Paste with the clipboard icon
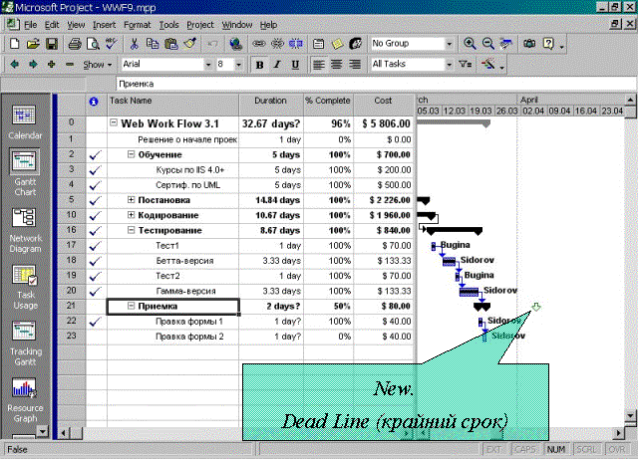Image resolution: width=638 pixels, height=459 pixels. [x=171, y=44]
